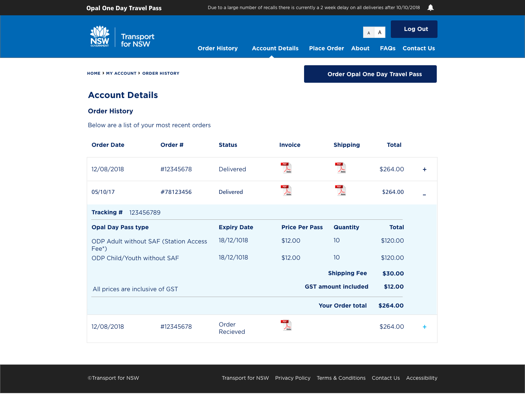
Task: Click the Shipping column header
Action: pyautogui.click(x=347, y=145)
